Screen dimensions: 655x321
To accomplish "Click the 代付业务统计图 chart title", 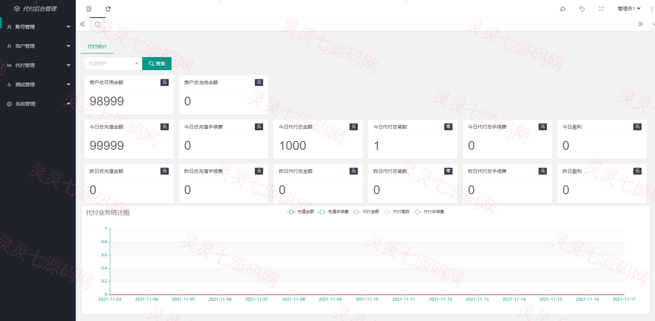I will pos(108,213).
